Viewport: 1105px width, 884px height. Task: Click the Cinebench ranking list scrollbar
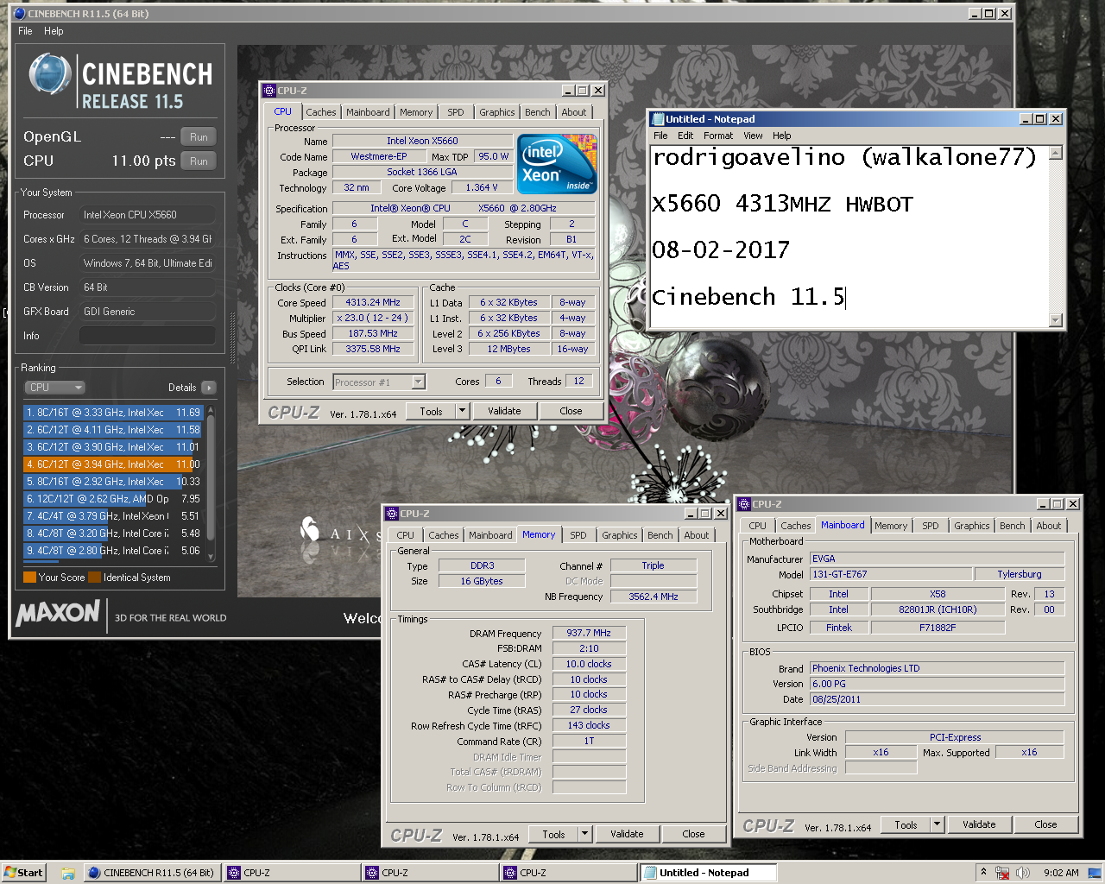pyautogui.click(x=211, y=483)
